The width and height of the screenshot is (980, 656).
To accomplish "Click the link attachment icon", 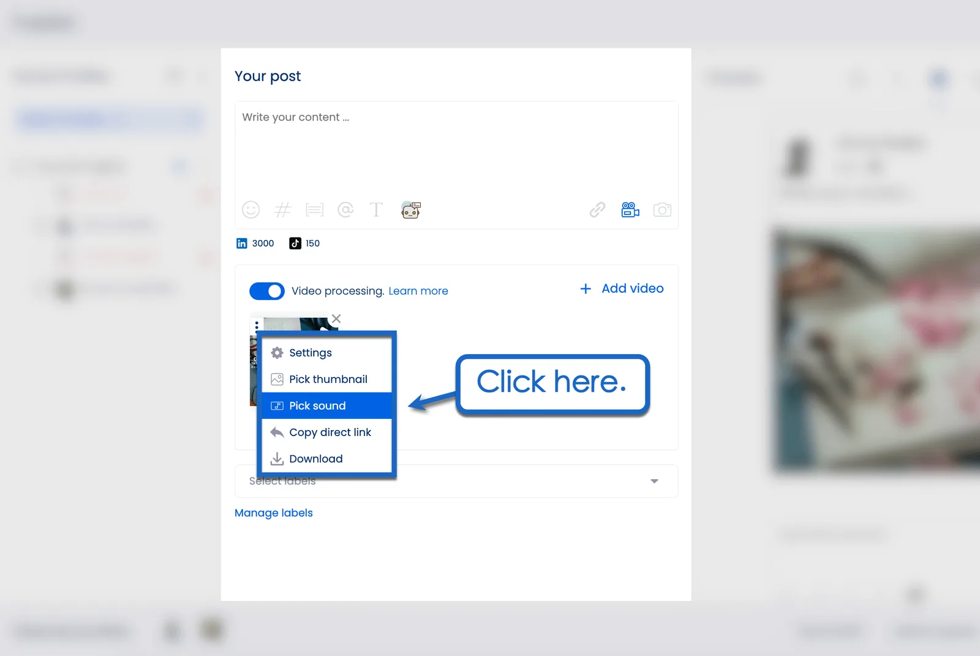I will point(597,210).
